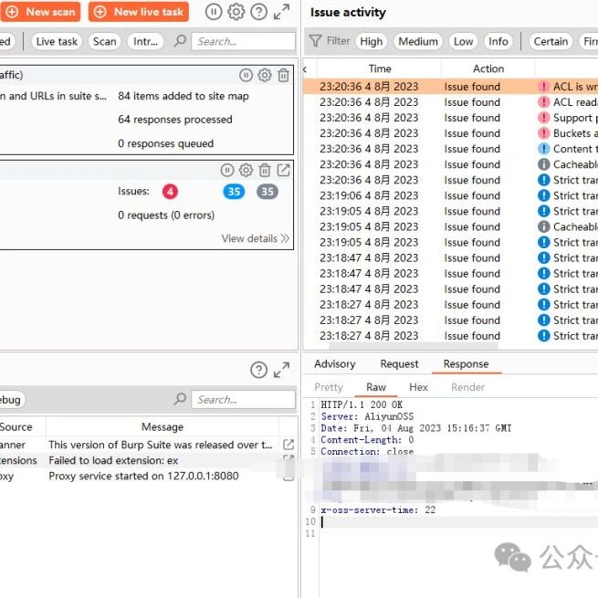The width and height of the screenshot is (598, 598).
Task: Select Cacheable issue at 23:19:05
Action: click(x=450, y=226)
